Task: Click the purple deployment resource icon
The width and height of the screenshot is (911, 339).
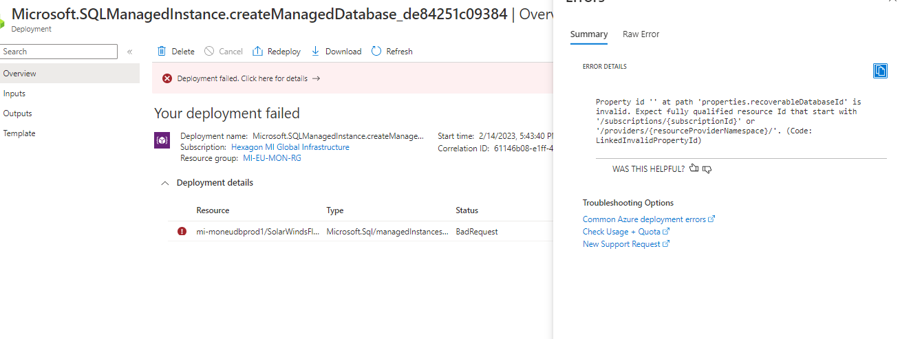Action: click(x=162, y=140)
